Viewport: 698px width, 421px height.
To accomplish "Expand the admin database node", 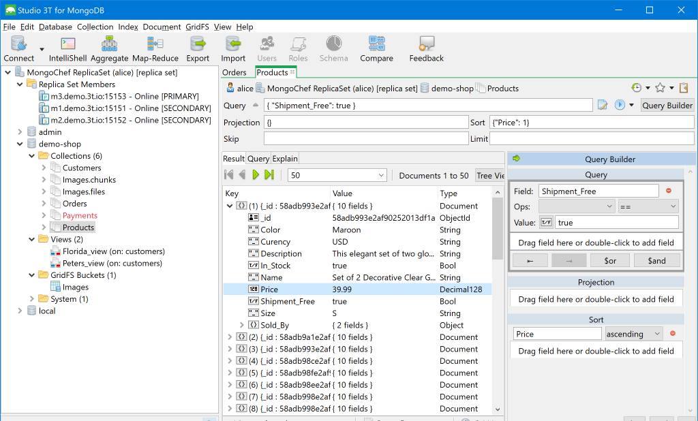I will 20,131.
